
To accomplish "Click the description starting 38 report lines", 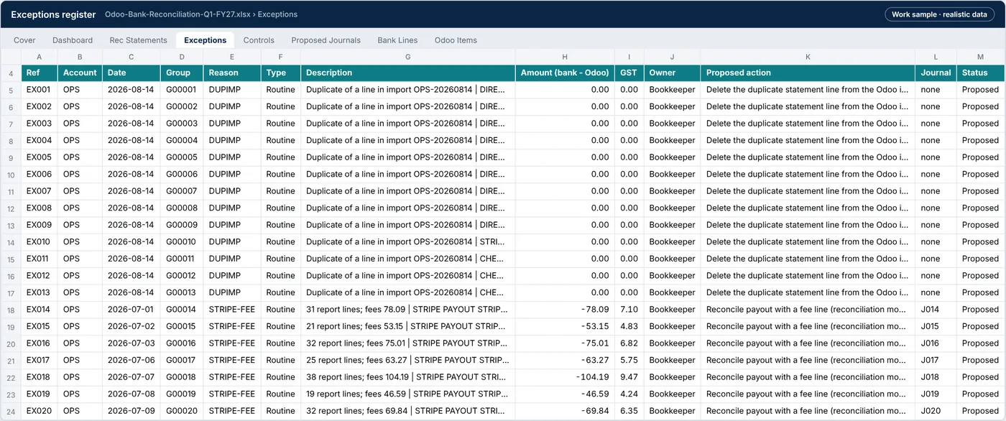I will [408, 377].
